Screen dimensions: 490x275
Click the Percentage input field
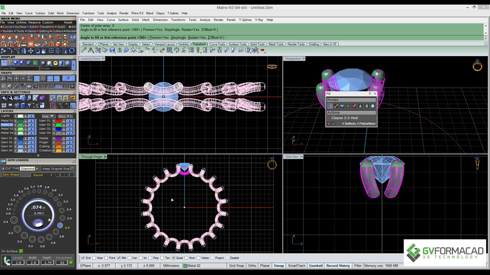click(62, 262)
